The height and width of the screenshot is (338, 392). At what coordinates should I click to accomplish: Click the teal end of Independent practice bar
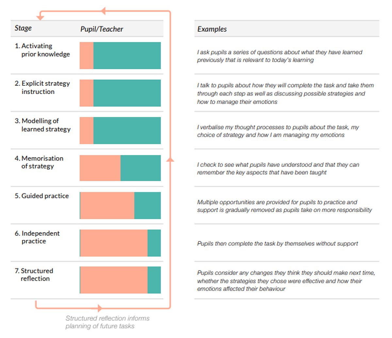pyautogui.click(x=154, y=243)
